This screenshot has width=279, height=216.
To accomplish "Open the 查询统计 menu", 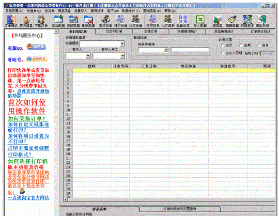I will coord(97,11).
